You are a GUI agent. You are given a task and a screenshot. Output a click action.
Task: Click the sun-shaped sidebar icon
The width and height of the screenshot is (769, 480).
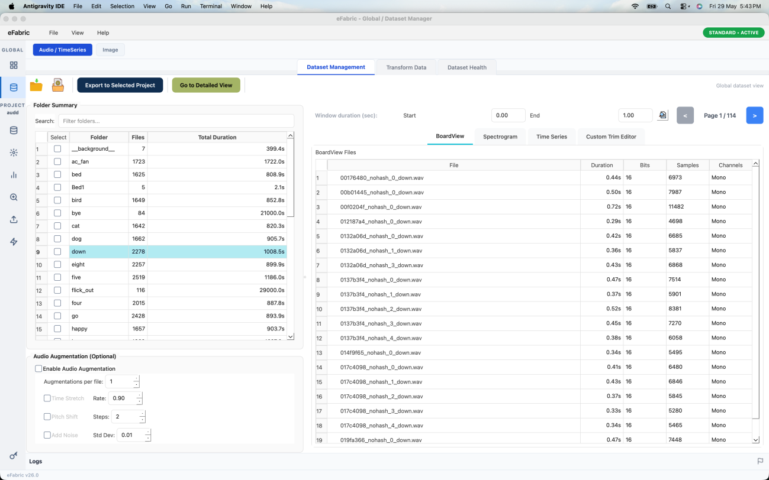point(14,153)
